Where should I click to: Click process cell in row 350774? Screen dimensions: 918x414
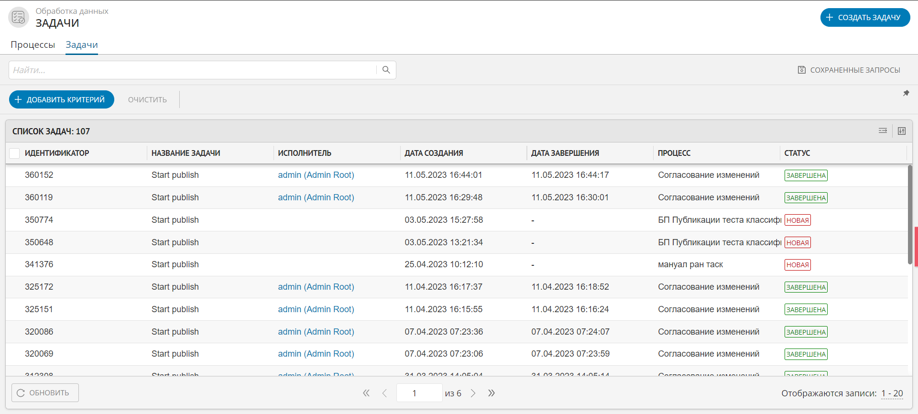[720, 220]
